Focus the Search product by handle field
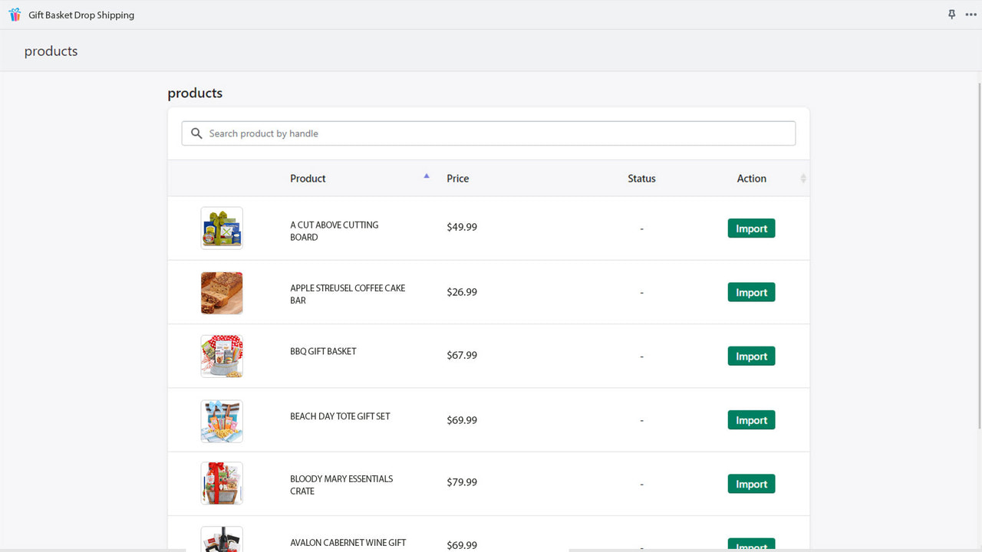 (x=489, y=133)
